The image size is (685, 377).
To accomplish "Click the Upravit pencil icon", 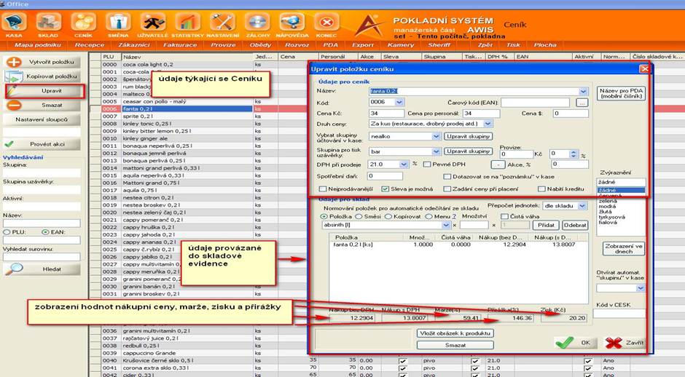I will (12, 91).
